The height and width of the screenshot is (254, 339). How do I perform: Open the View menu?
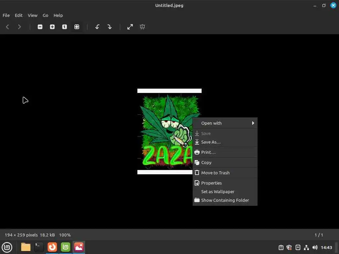33,15
